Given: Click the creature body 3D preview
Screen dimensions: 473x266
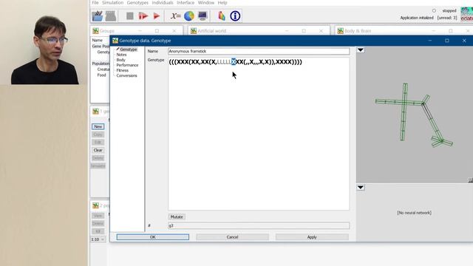Looking at the screenshot, I should coord(415,115).
